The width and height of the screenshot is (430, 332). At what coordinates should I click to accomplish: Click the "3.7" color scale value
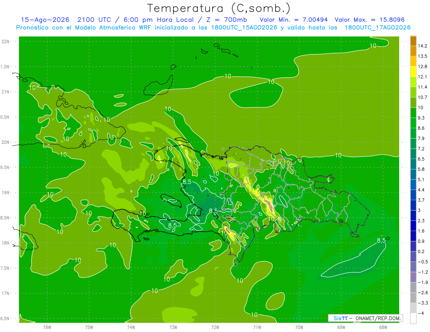421,200
